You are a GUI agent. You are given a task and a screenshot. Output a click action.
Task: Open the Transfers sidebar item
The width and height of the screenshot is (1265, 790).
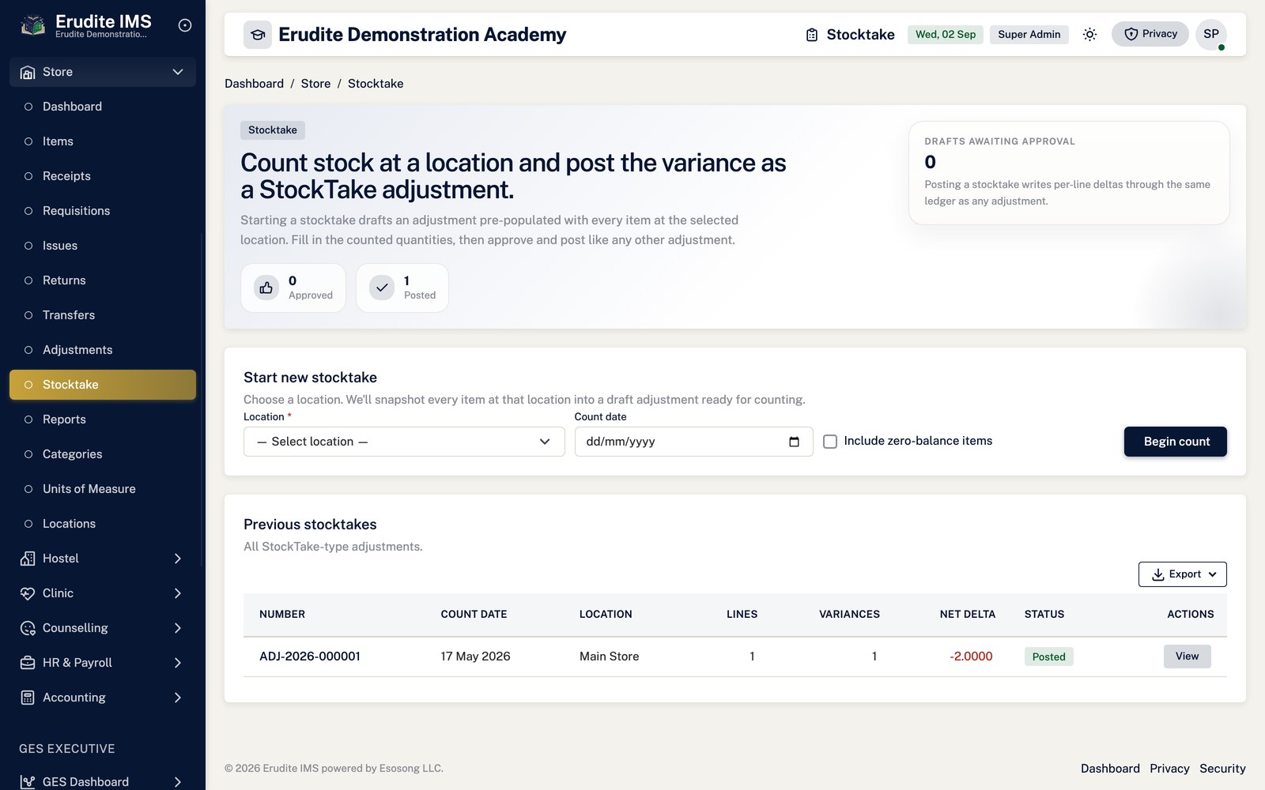pyautogui.click(x=103, y=315)
